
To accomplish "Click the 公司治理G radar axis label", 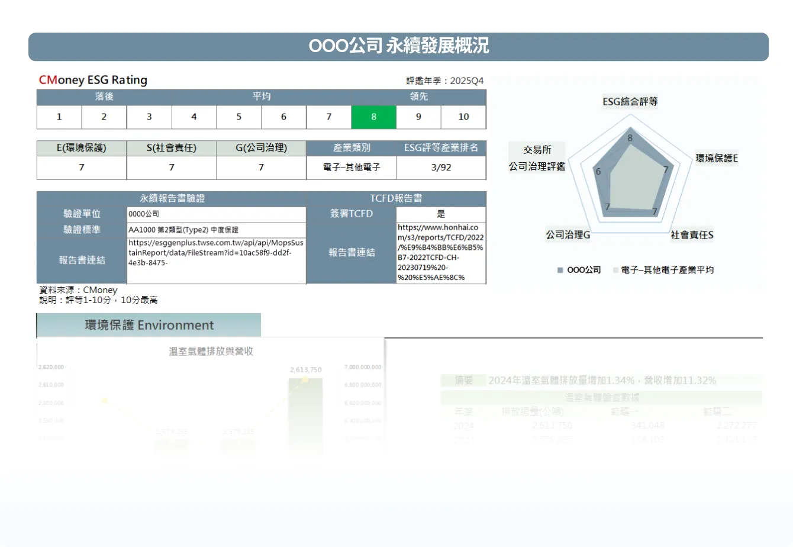I will [568, 236].
